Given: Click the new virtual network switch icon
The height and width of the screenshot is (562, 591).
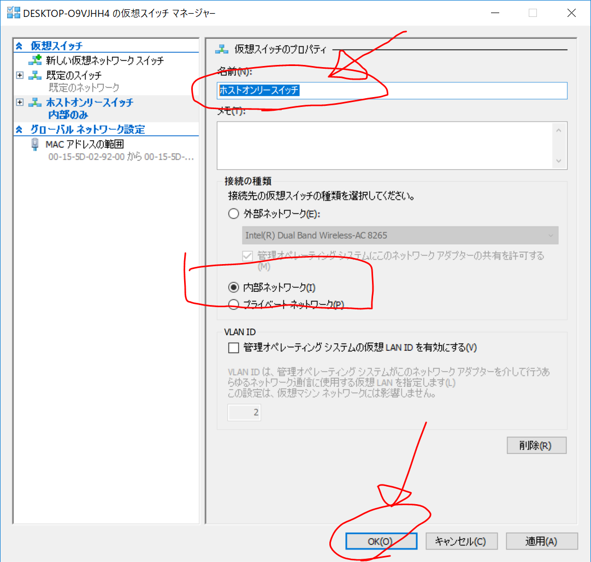Looking at the screenshot, I should [36, 61].
